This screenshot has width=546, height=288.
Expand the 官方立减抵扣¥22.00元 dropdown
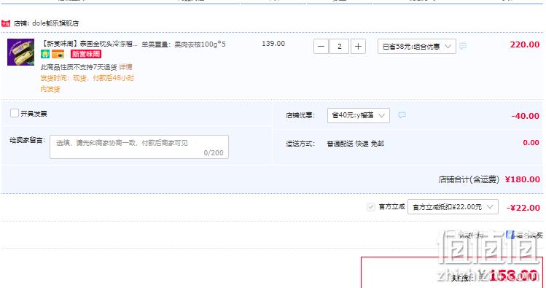(453, 207)
